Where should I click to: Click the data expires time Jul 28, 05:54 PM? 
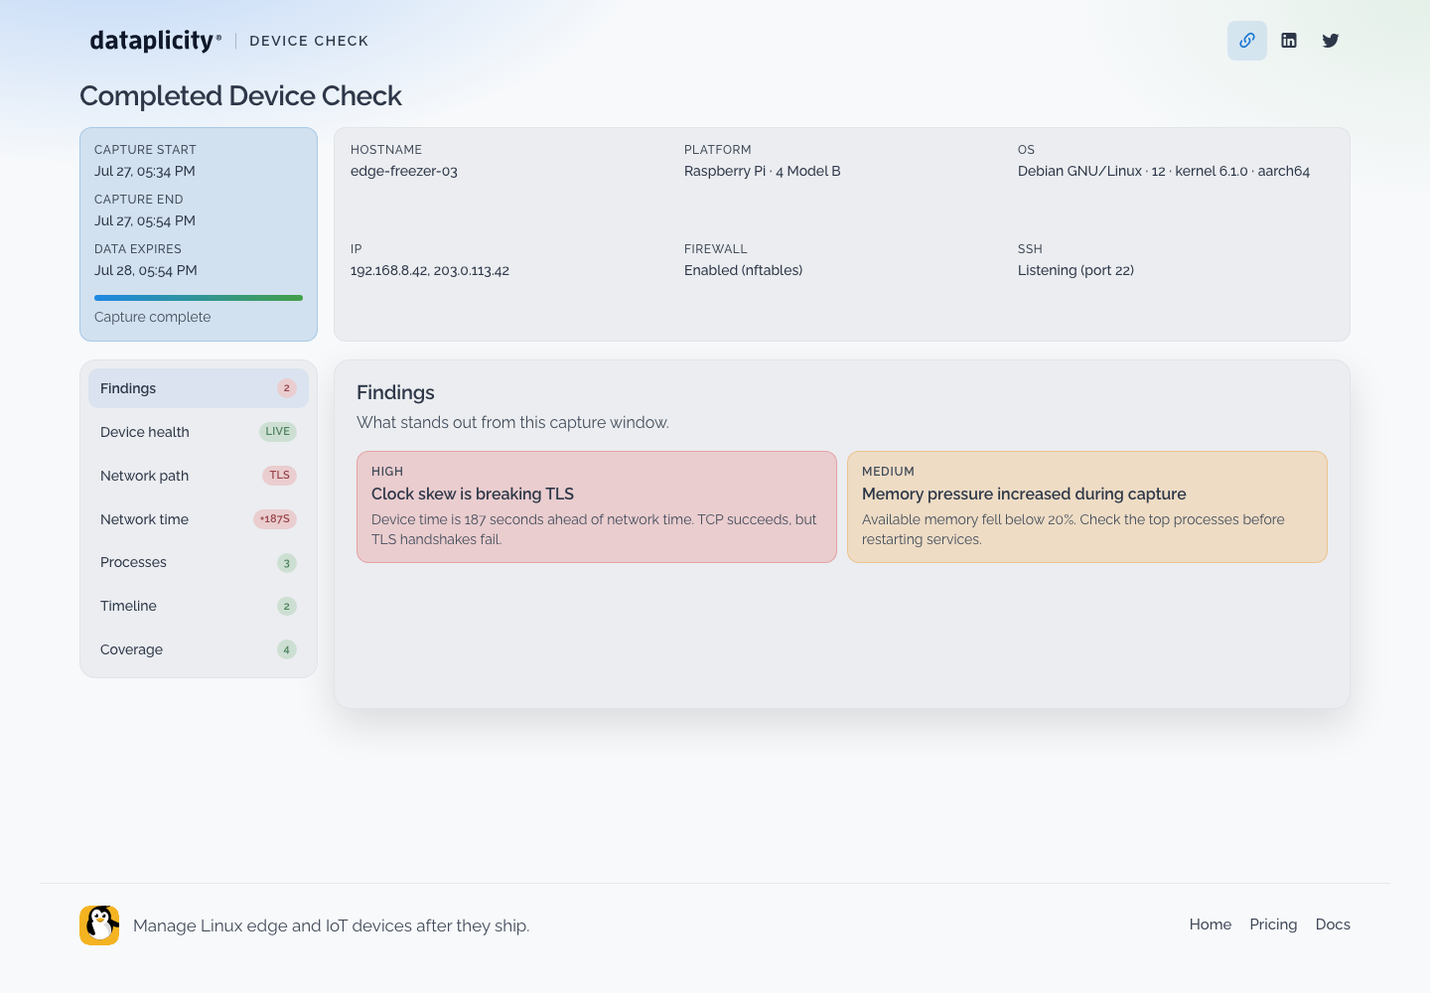pos(146,270)
